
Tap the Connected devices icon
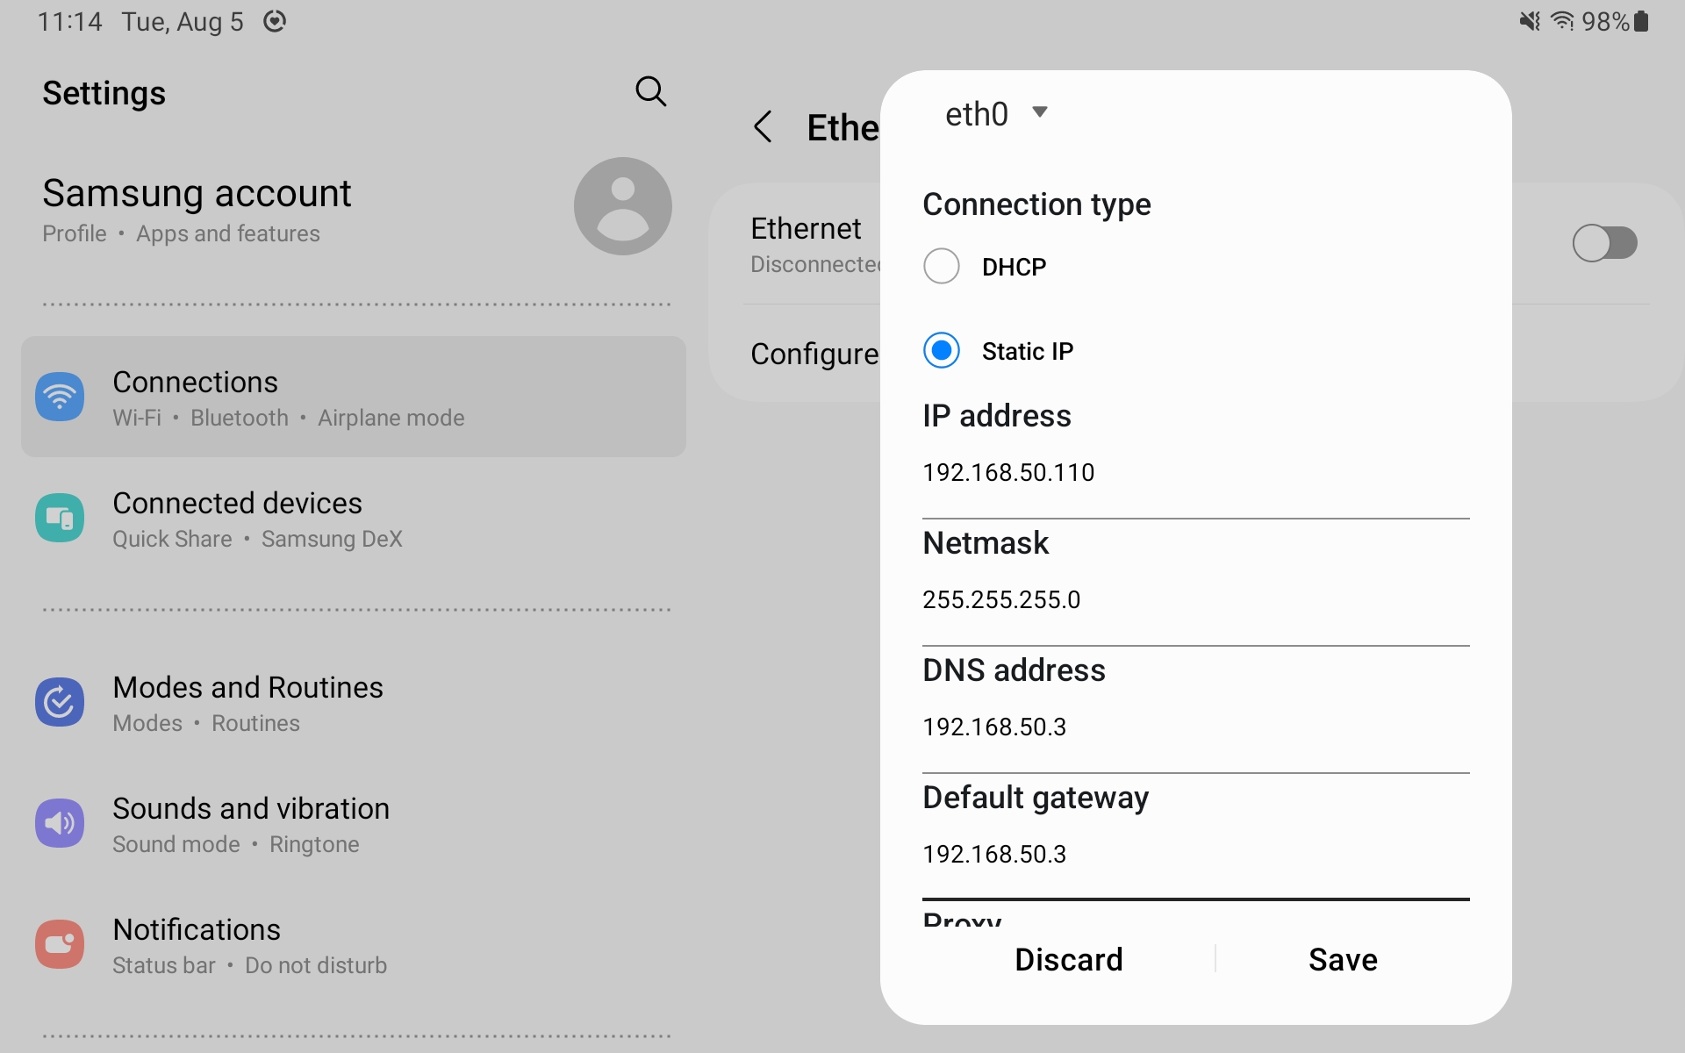click(x=60, y=518)
